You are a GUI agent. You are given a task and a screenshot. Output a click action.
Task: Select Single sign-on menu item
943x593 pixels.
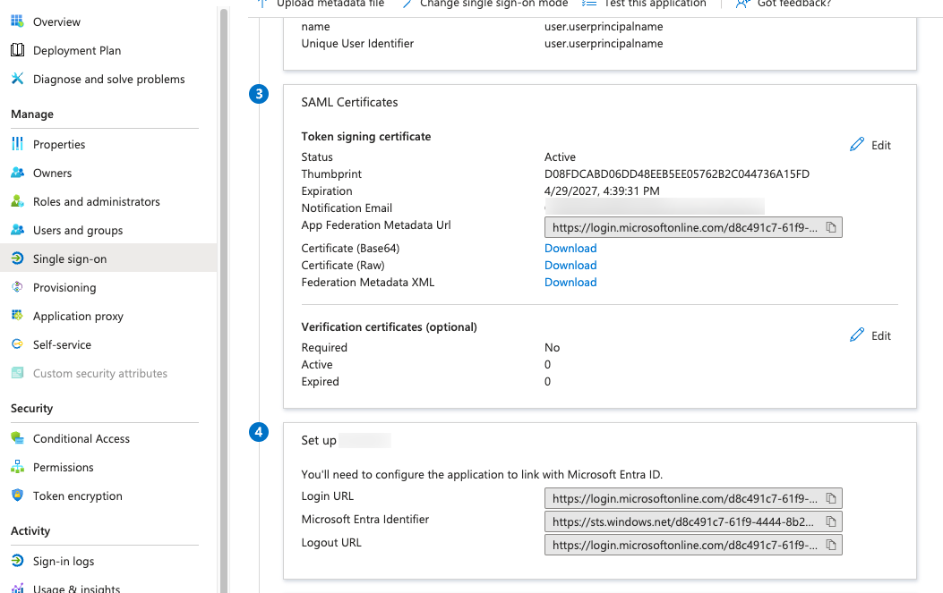coord(70,259)
